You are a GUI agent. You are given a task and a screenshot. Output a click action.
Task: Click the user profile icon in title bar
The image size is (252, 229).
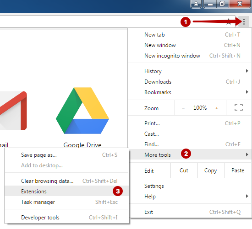196,4
